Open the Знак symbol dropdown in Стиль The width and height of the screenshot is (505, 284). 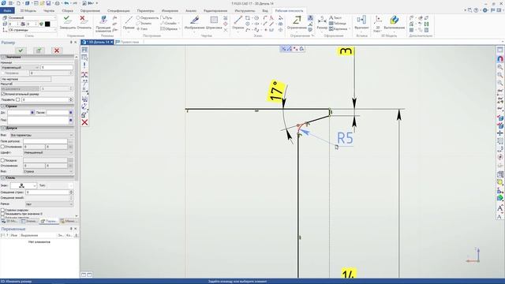pos(23,185)
